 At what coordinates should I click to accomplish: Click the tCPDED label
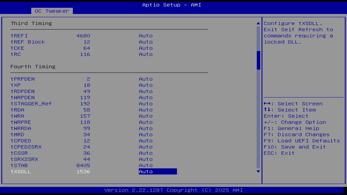click(21, 141)
